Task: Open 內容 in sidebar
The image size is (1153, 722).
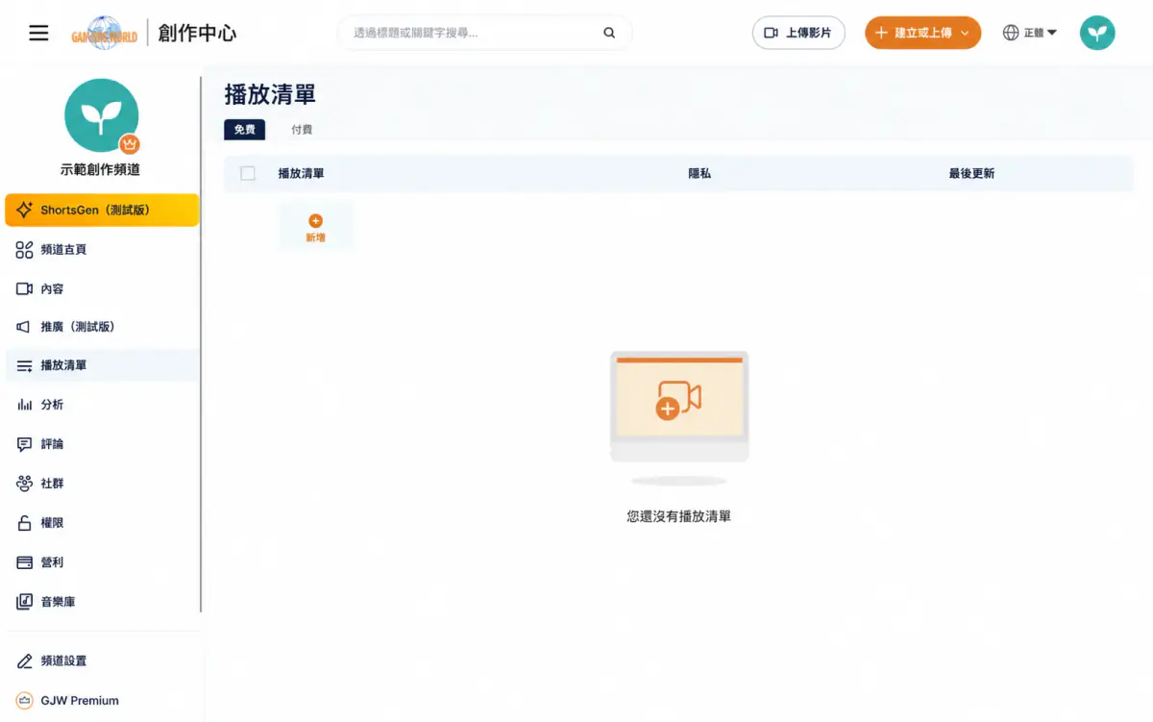Action: [102, 288]
